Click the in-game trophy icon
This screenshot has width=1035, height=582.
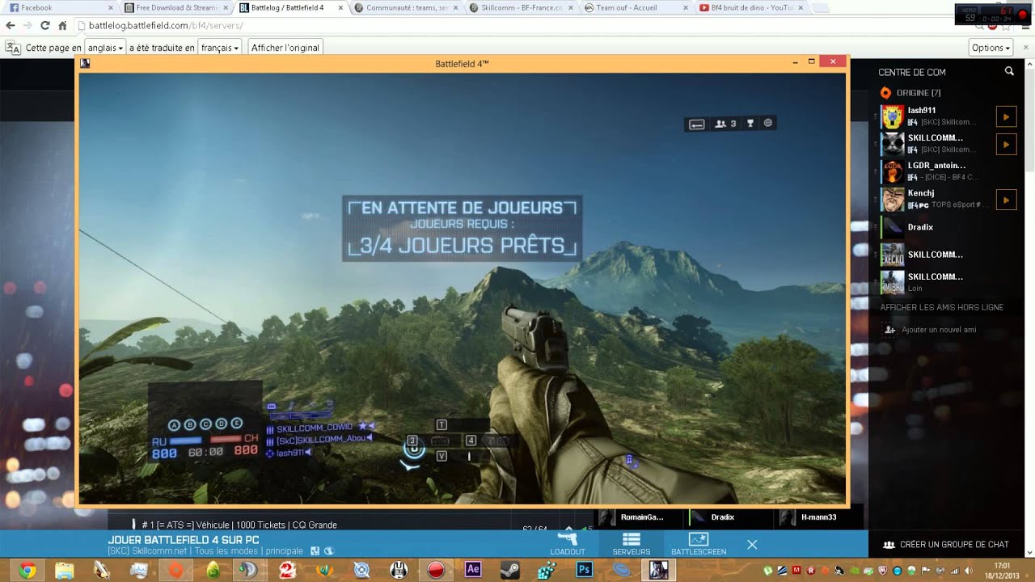point(750,124)
